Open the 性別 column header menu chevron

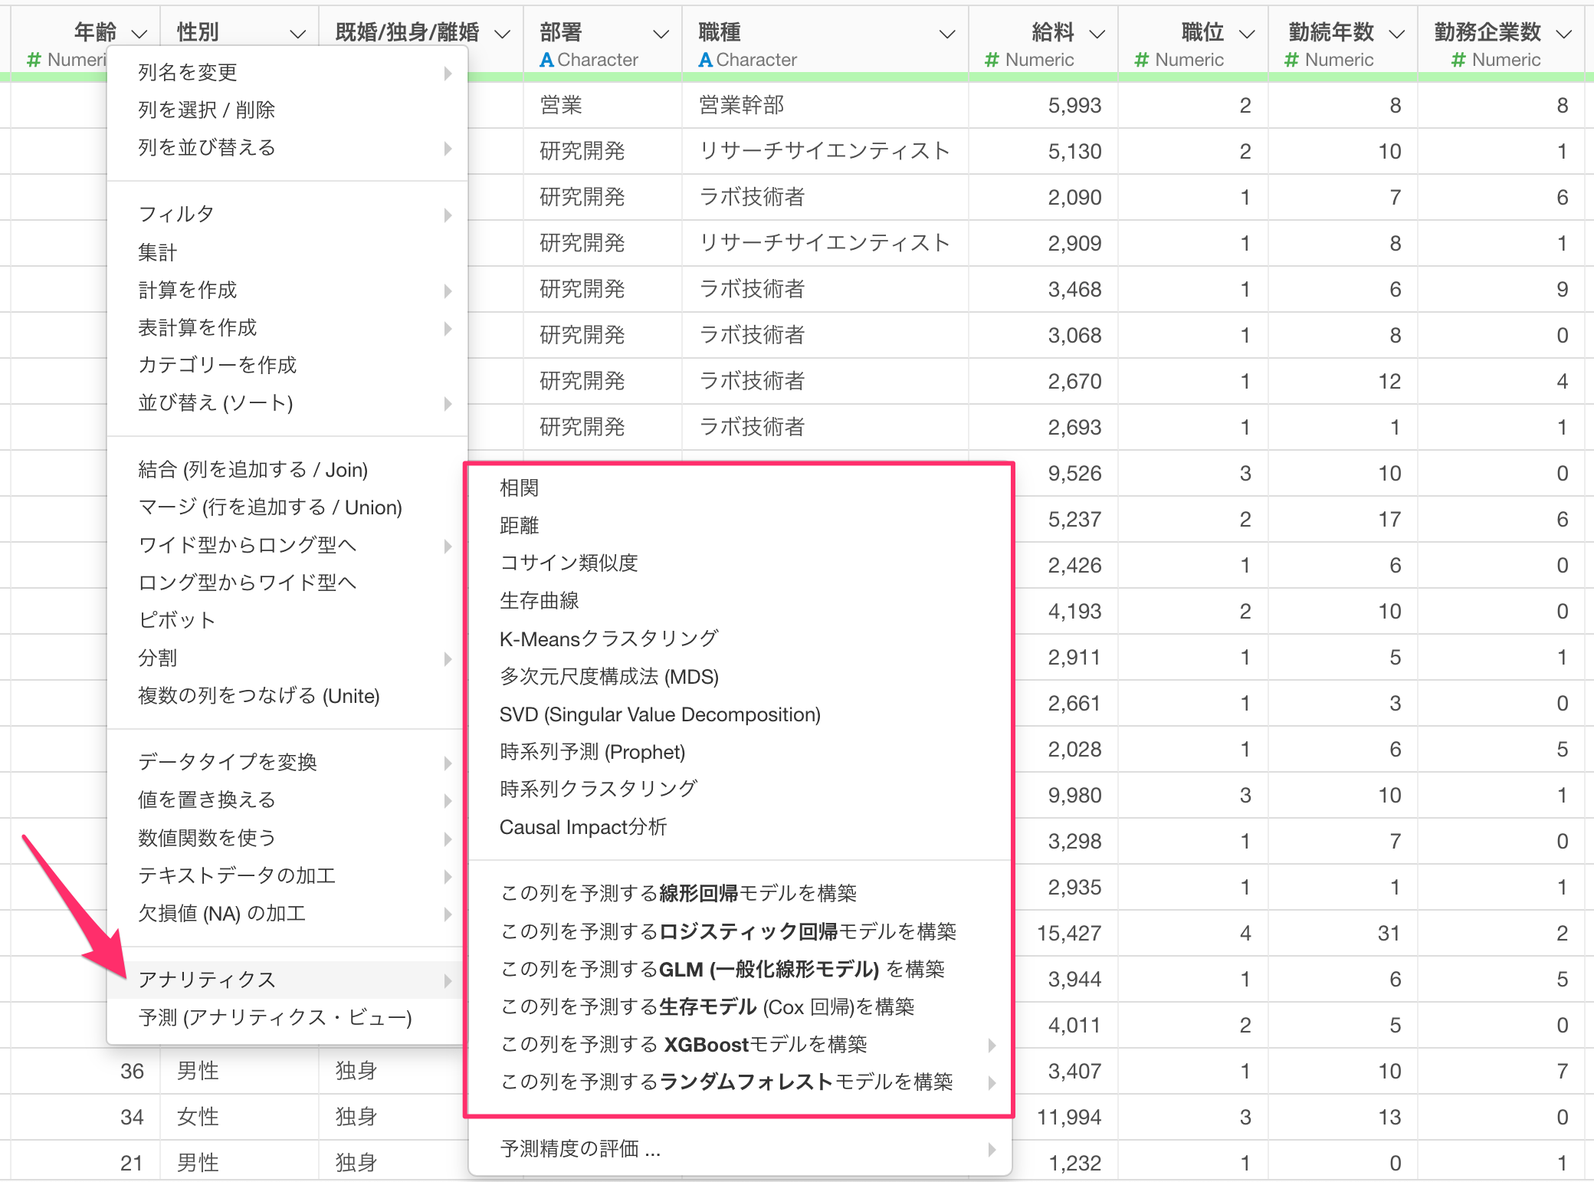[x=297, y=34]
